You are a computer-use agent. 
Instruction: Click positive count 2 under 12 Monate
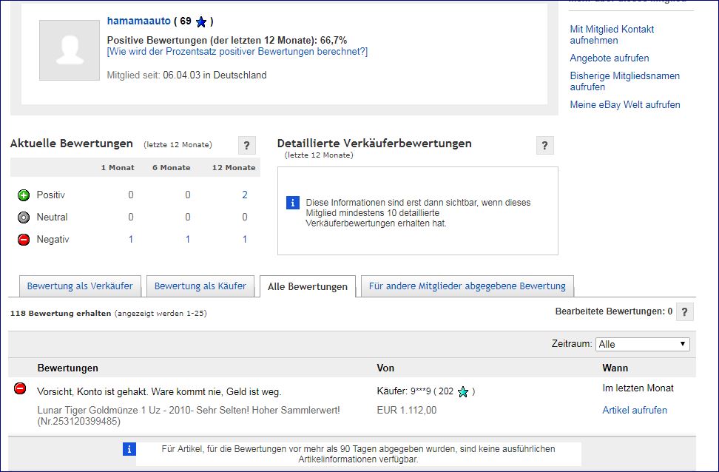(x=244, y=195)
